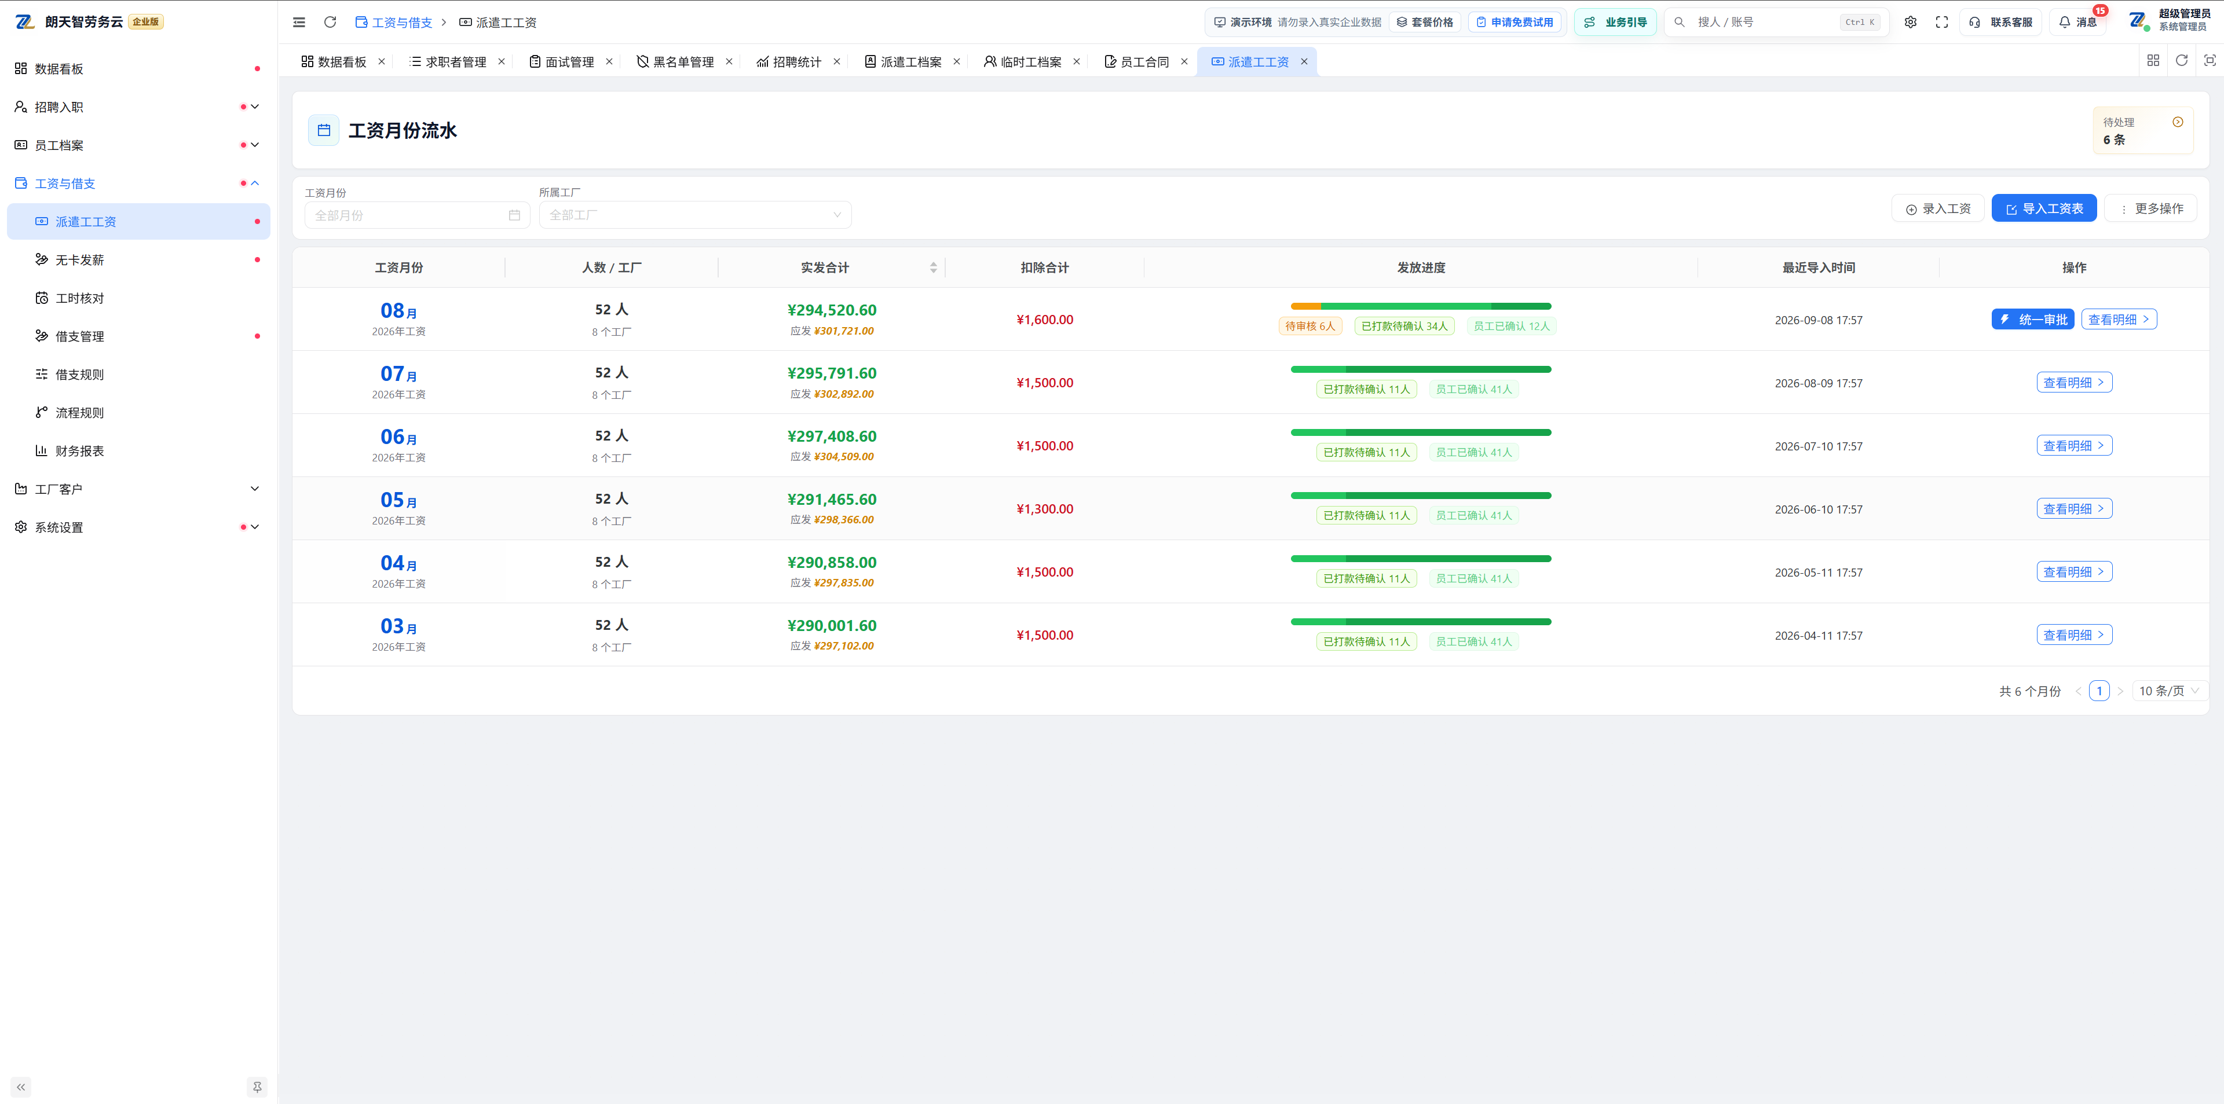Open the settings gear icon in header

[x=1911, y=23]
